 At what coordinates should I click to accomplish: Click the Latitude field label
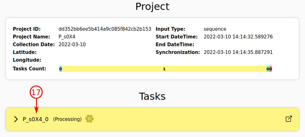point(25,52)
